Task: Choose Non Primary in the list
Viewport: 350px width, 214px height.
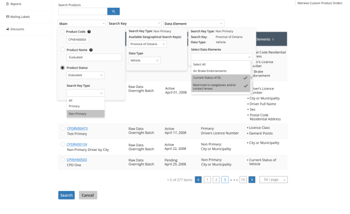Action: click(85, 114)
